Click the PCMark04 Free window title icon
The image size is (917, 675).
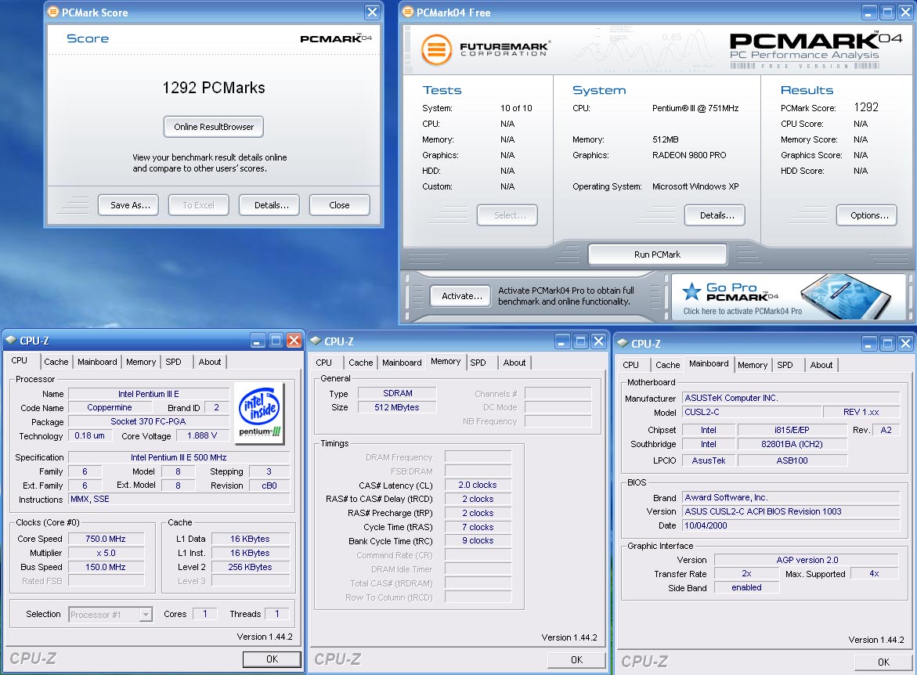[x=408, y=12]
